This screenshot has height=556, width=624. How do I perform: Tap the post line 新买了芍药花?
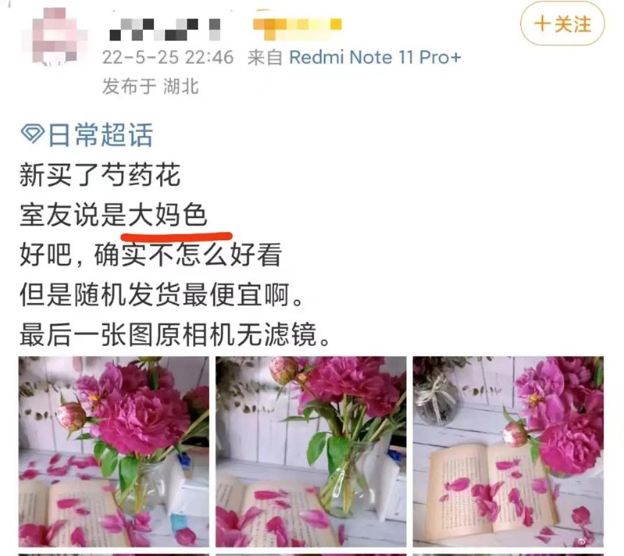(x=100, y=174)
